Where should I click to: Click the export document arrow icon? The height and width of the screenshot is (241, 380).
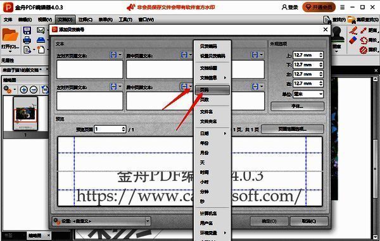(x=27, y=50)
